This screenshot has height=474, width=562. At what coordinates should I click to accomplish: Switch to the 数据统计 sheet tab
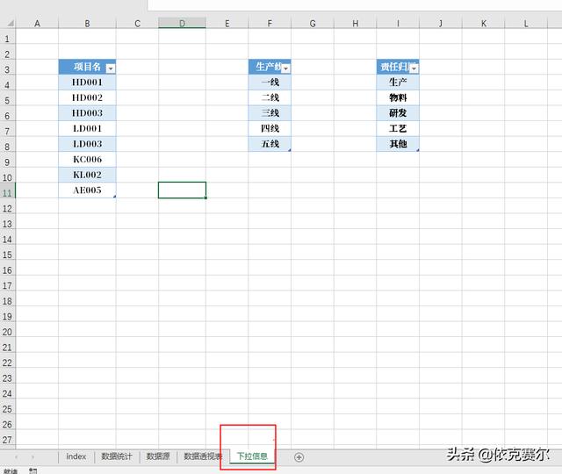[x=117, y=456]
